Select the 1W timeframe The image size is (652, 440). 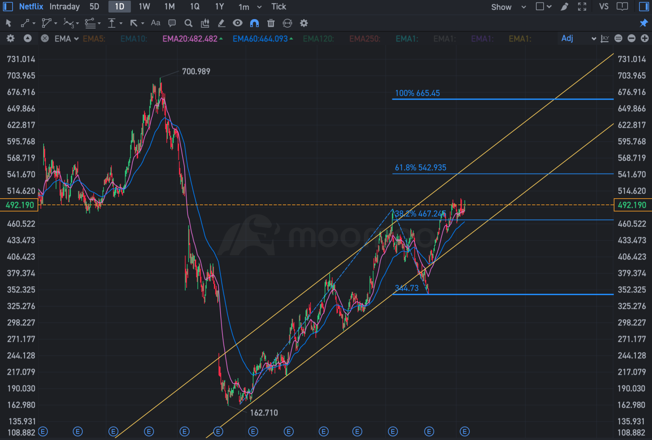tap(144, 7)
